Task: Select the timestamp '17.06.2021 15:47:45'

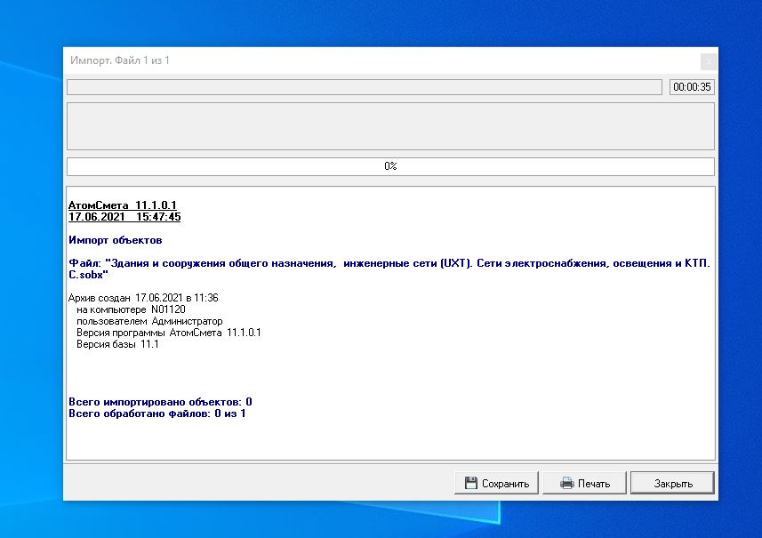Action: point(124,217)
